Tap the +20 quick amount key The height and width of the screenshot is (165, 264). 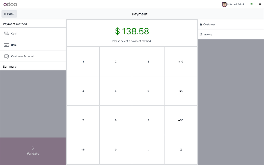click(181, 91)
